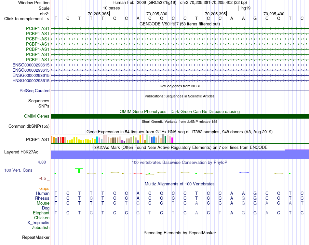Click the Window Position label

coord(34,3)
